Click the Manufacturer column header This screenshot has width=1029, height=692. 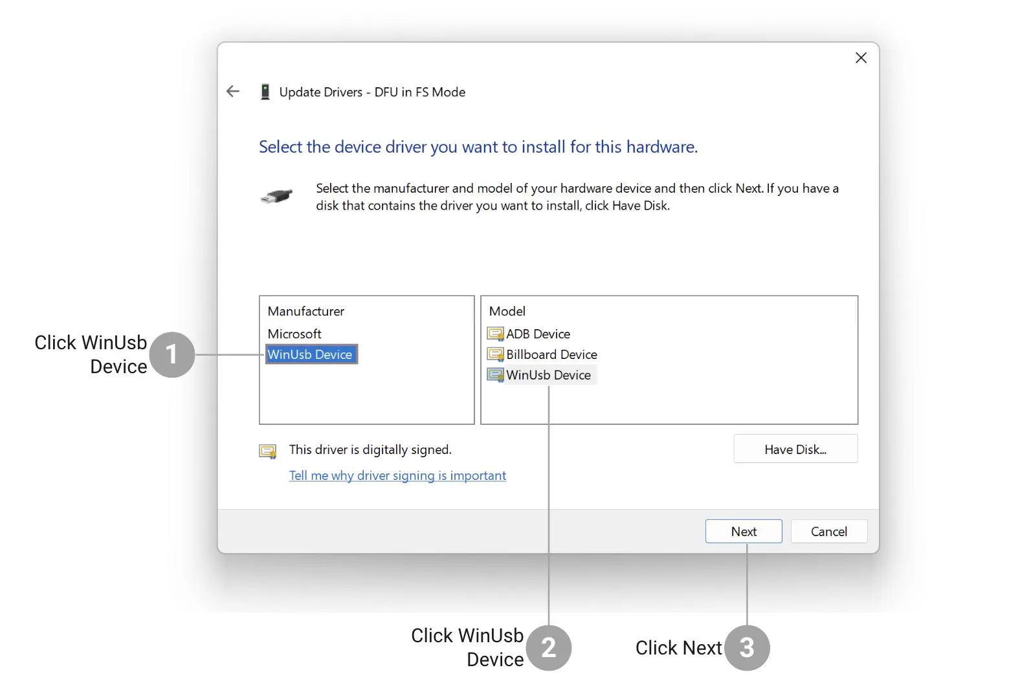click(x=306, y=311)
